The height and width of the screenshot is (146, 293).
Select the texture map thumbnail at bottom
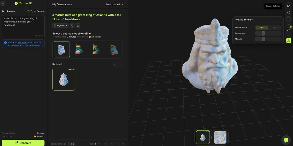coord(220,137)
